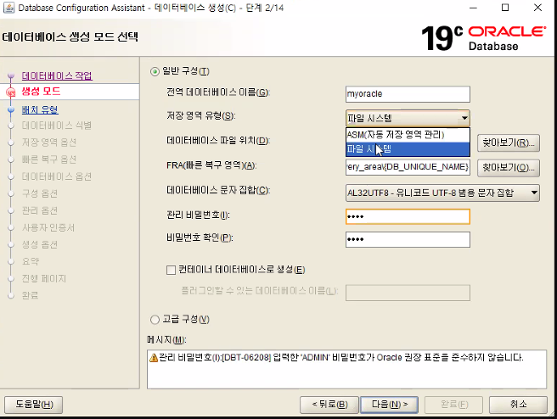The height and width of the screenshot is (419, 557).
Task: Click the 도움말(H) help button
Action: click(34, 405)
